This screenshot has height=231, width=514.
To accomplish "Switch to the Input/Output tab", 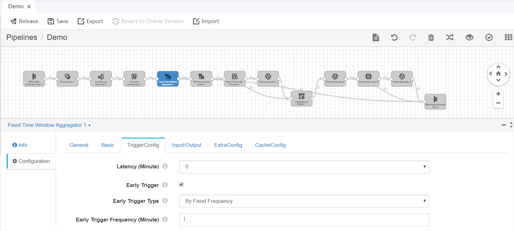I will [x=187, y=145].
